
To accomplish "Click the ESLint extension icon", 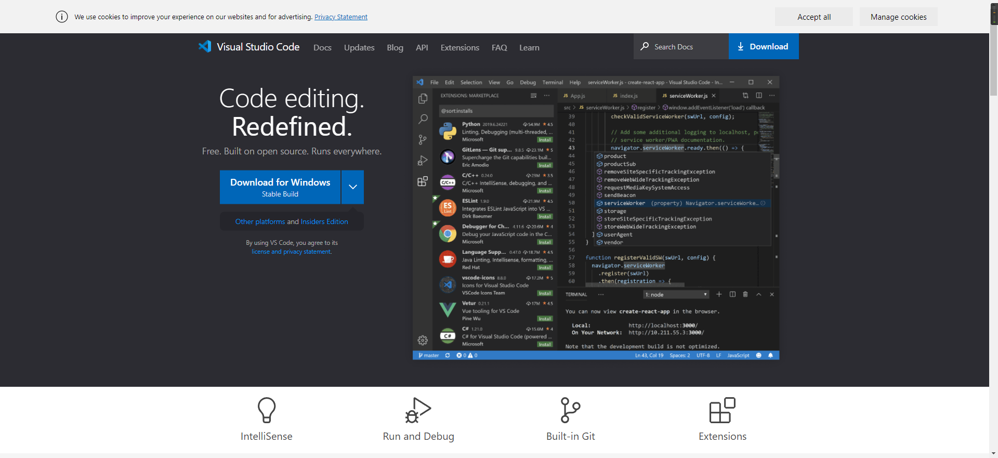I will tap(448, 208).
